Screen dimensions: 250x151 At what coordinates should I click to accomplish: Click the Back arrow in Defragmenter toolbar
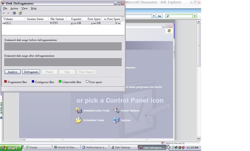click(x=4, y=13)
